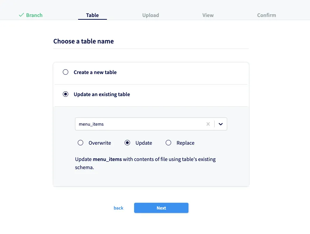Clear the menu_items selection with the X
This screenshot has width=310, height=234.
tap(208, 124)
